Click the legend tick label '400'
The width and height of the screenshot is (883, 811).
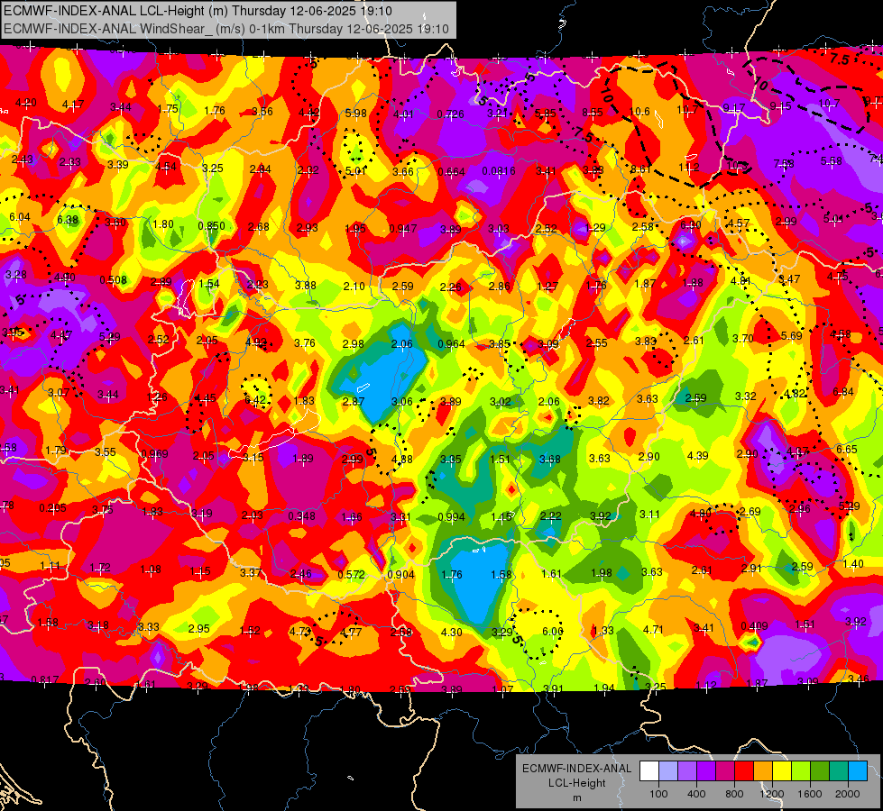pyautogui.click(x=696, y=794)
